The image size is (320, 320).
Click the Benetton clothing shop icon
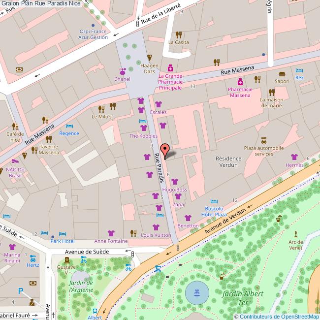tap(188, 218)
